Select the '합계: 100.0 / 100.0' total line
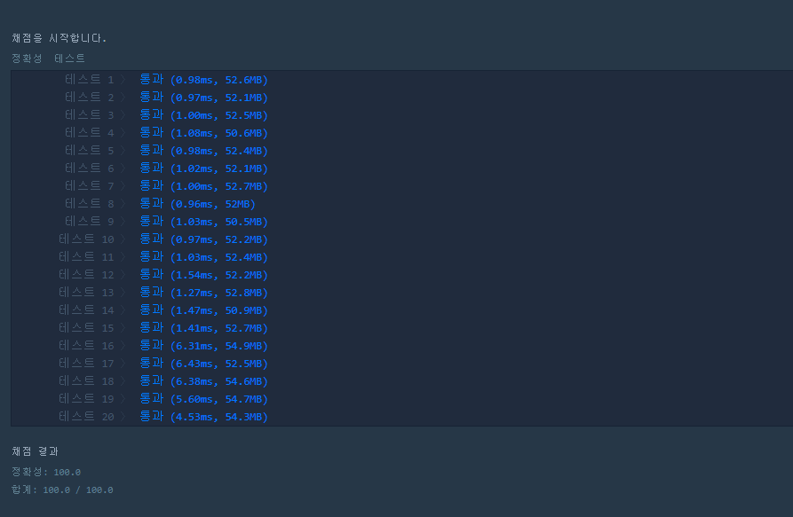The image size is (793, 517). coord(62,490)
